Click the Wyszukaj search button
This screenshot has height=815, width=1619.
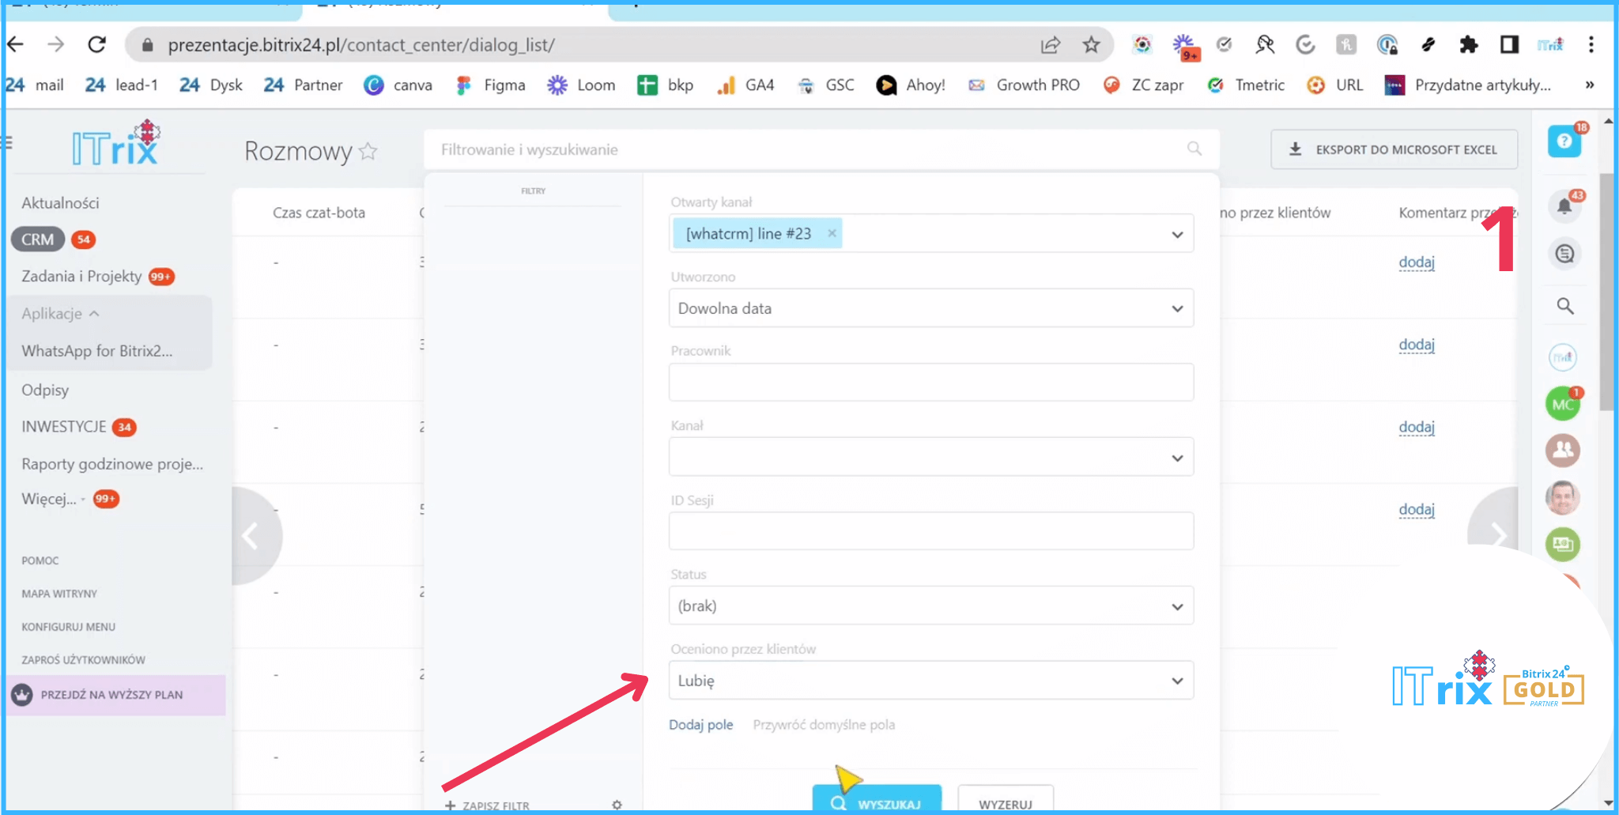pos(876,802)
